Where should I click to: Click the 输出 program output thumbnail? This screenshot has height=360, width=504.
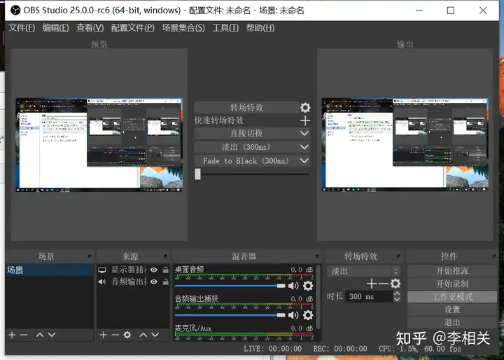coord(405,144)
